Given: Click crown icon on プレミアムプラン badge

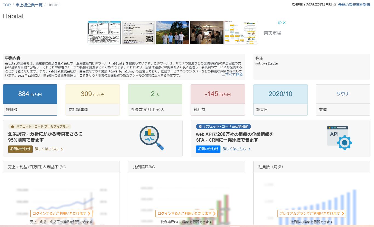Looking at the screenshot, I should 12,127.
